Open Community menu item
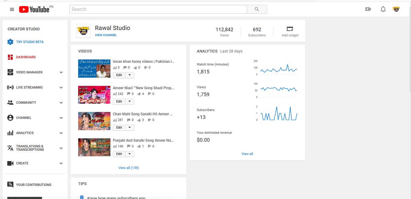Viewport: 411px width, 199px height. (x=26, y=103)
